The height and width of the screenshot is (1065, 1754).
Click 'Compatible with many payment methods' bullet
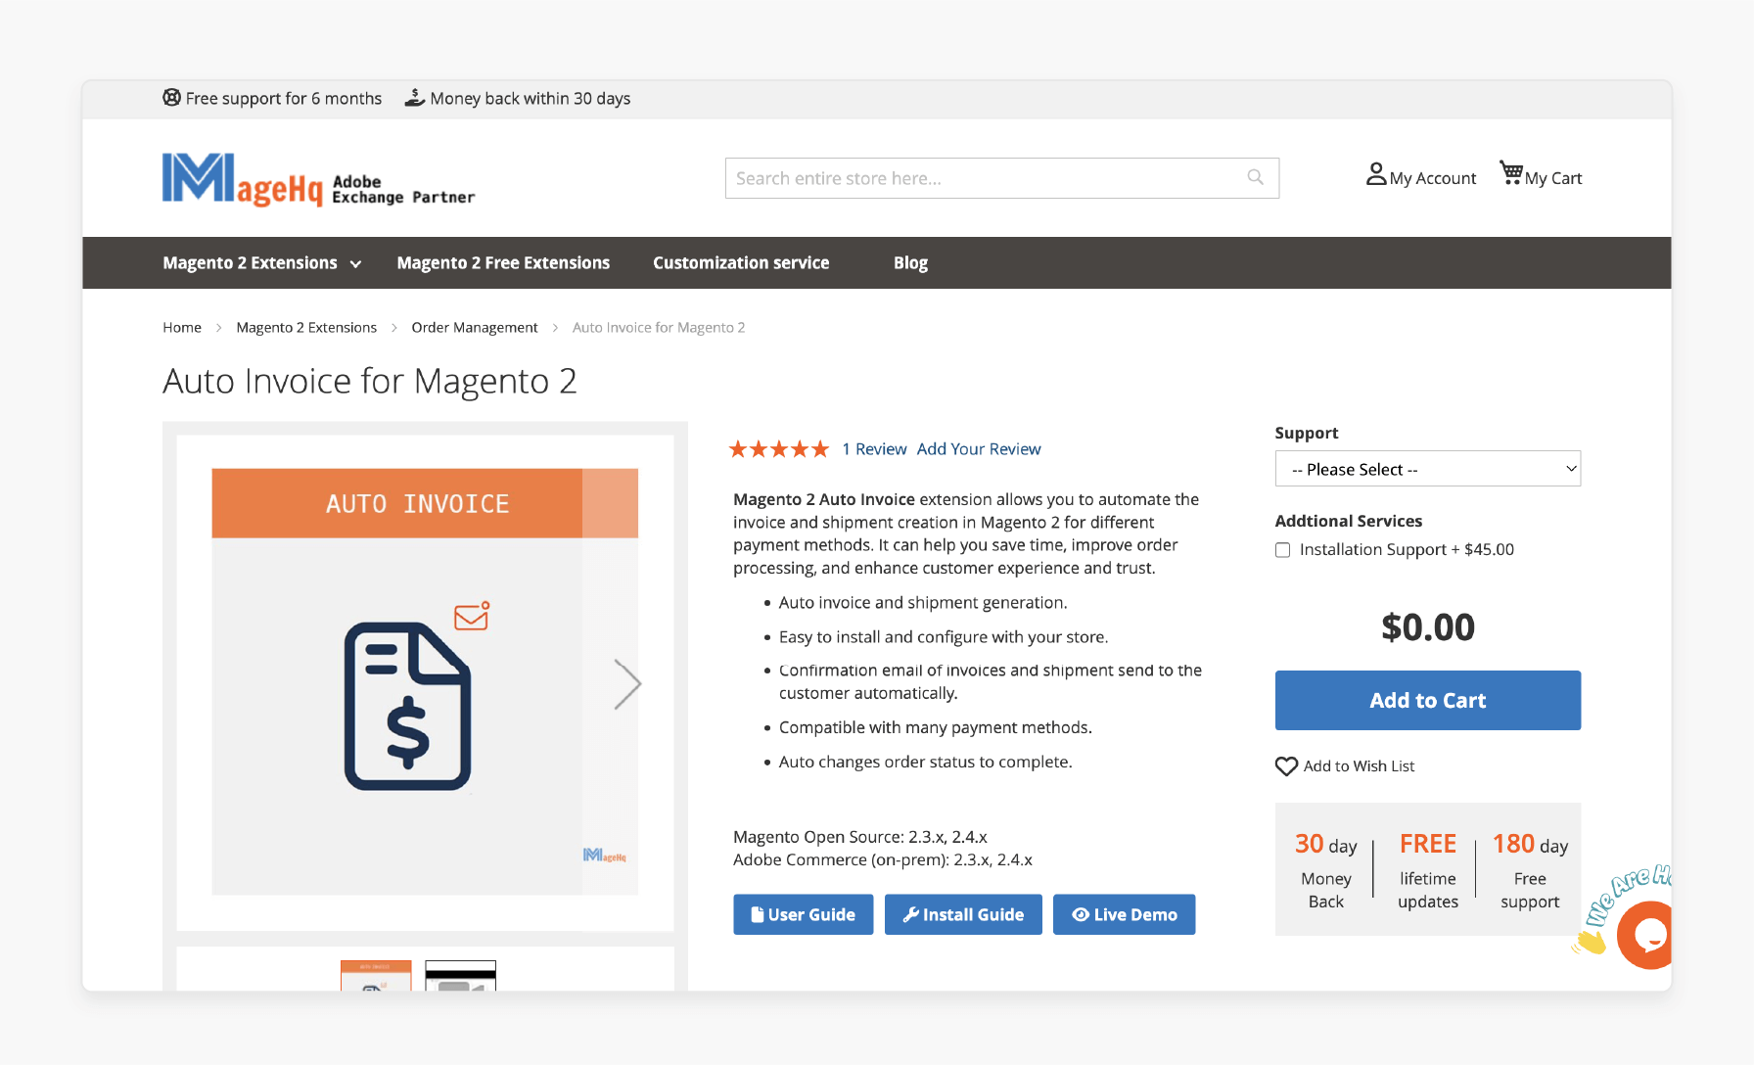click(x=936, y=727)
